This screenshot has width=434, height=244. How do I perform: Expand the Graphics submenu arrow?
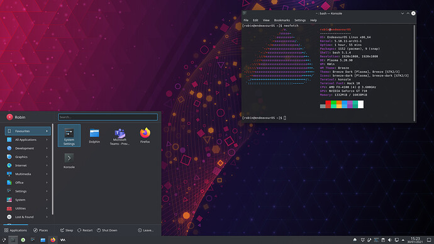(47, 157)
